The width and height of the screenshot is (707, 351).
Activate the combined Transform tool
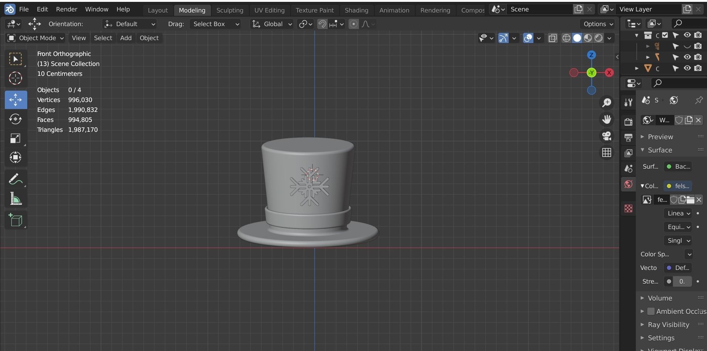coord(15,158)
